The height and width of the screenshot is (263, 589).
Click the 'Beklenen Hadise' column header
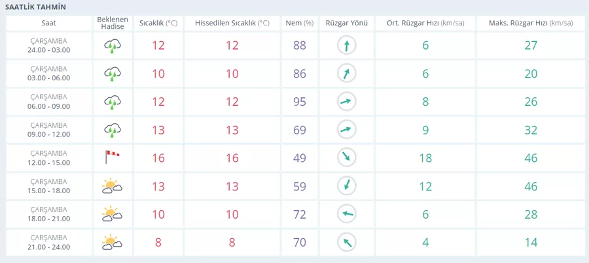[x=113, y=23]
